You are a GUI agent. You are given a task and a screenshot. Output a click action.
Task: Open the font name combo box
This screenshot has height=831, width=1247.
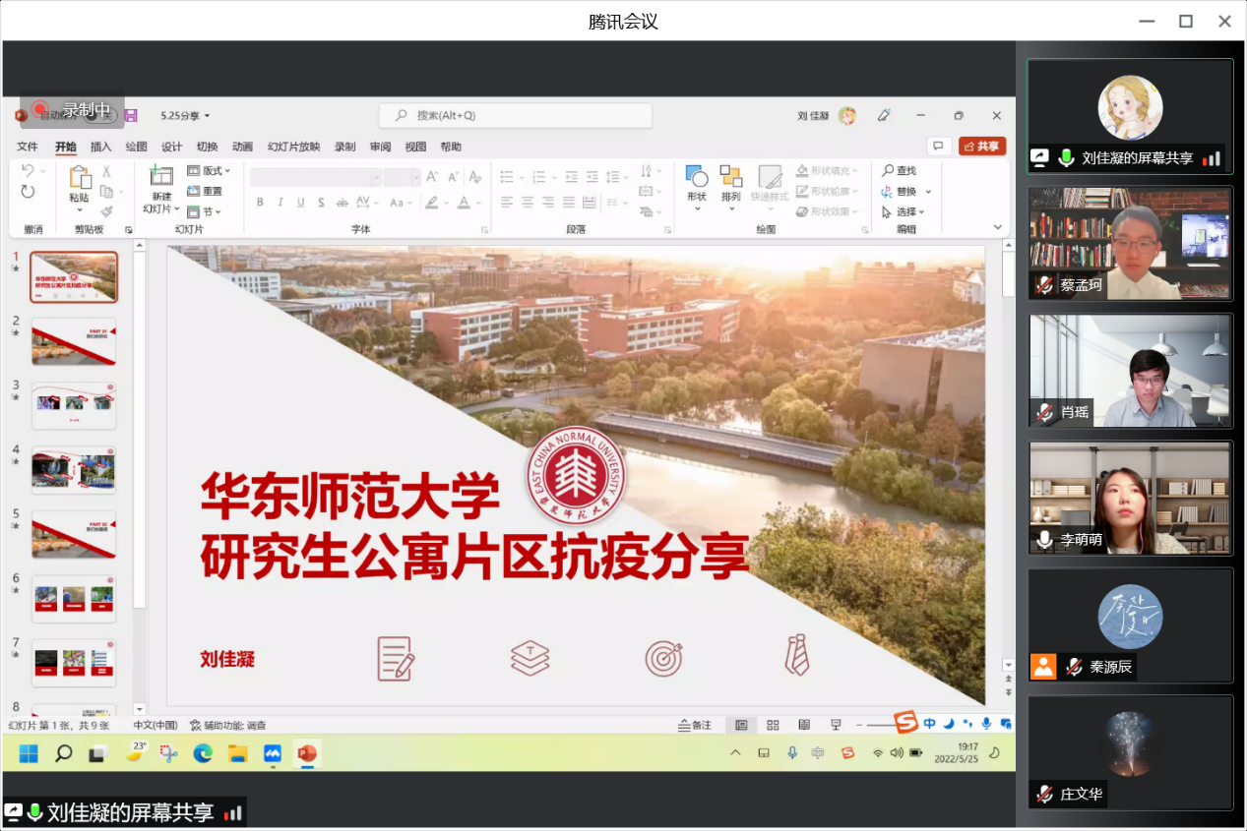coord(316,177)
